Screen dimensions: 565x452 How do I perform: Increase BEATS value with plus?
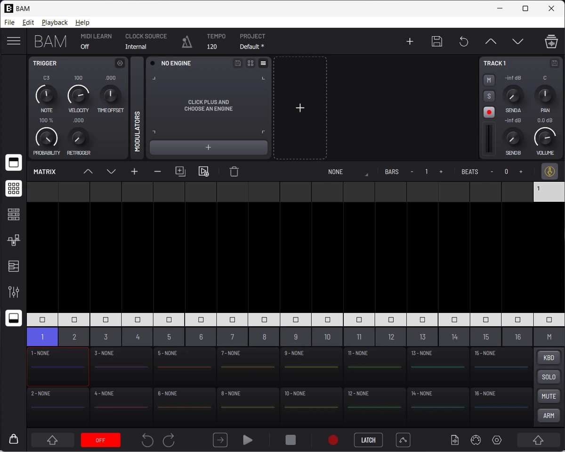(x=521, y=172)
